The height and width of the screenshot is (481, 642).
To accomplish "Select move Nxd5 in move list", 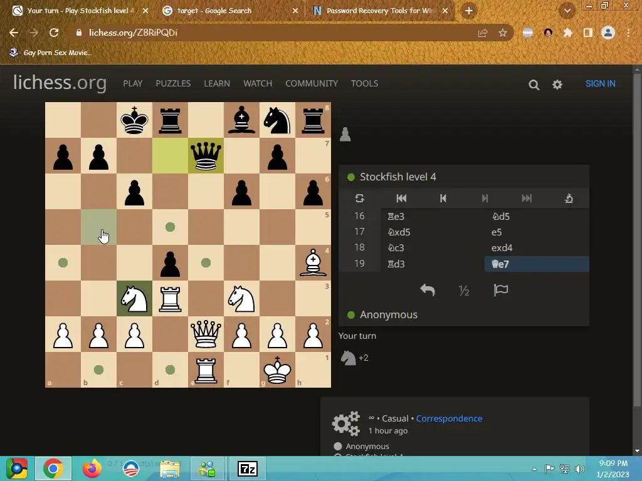I will [433, 232].
